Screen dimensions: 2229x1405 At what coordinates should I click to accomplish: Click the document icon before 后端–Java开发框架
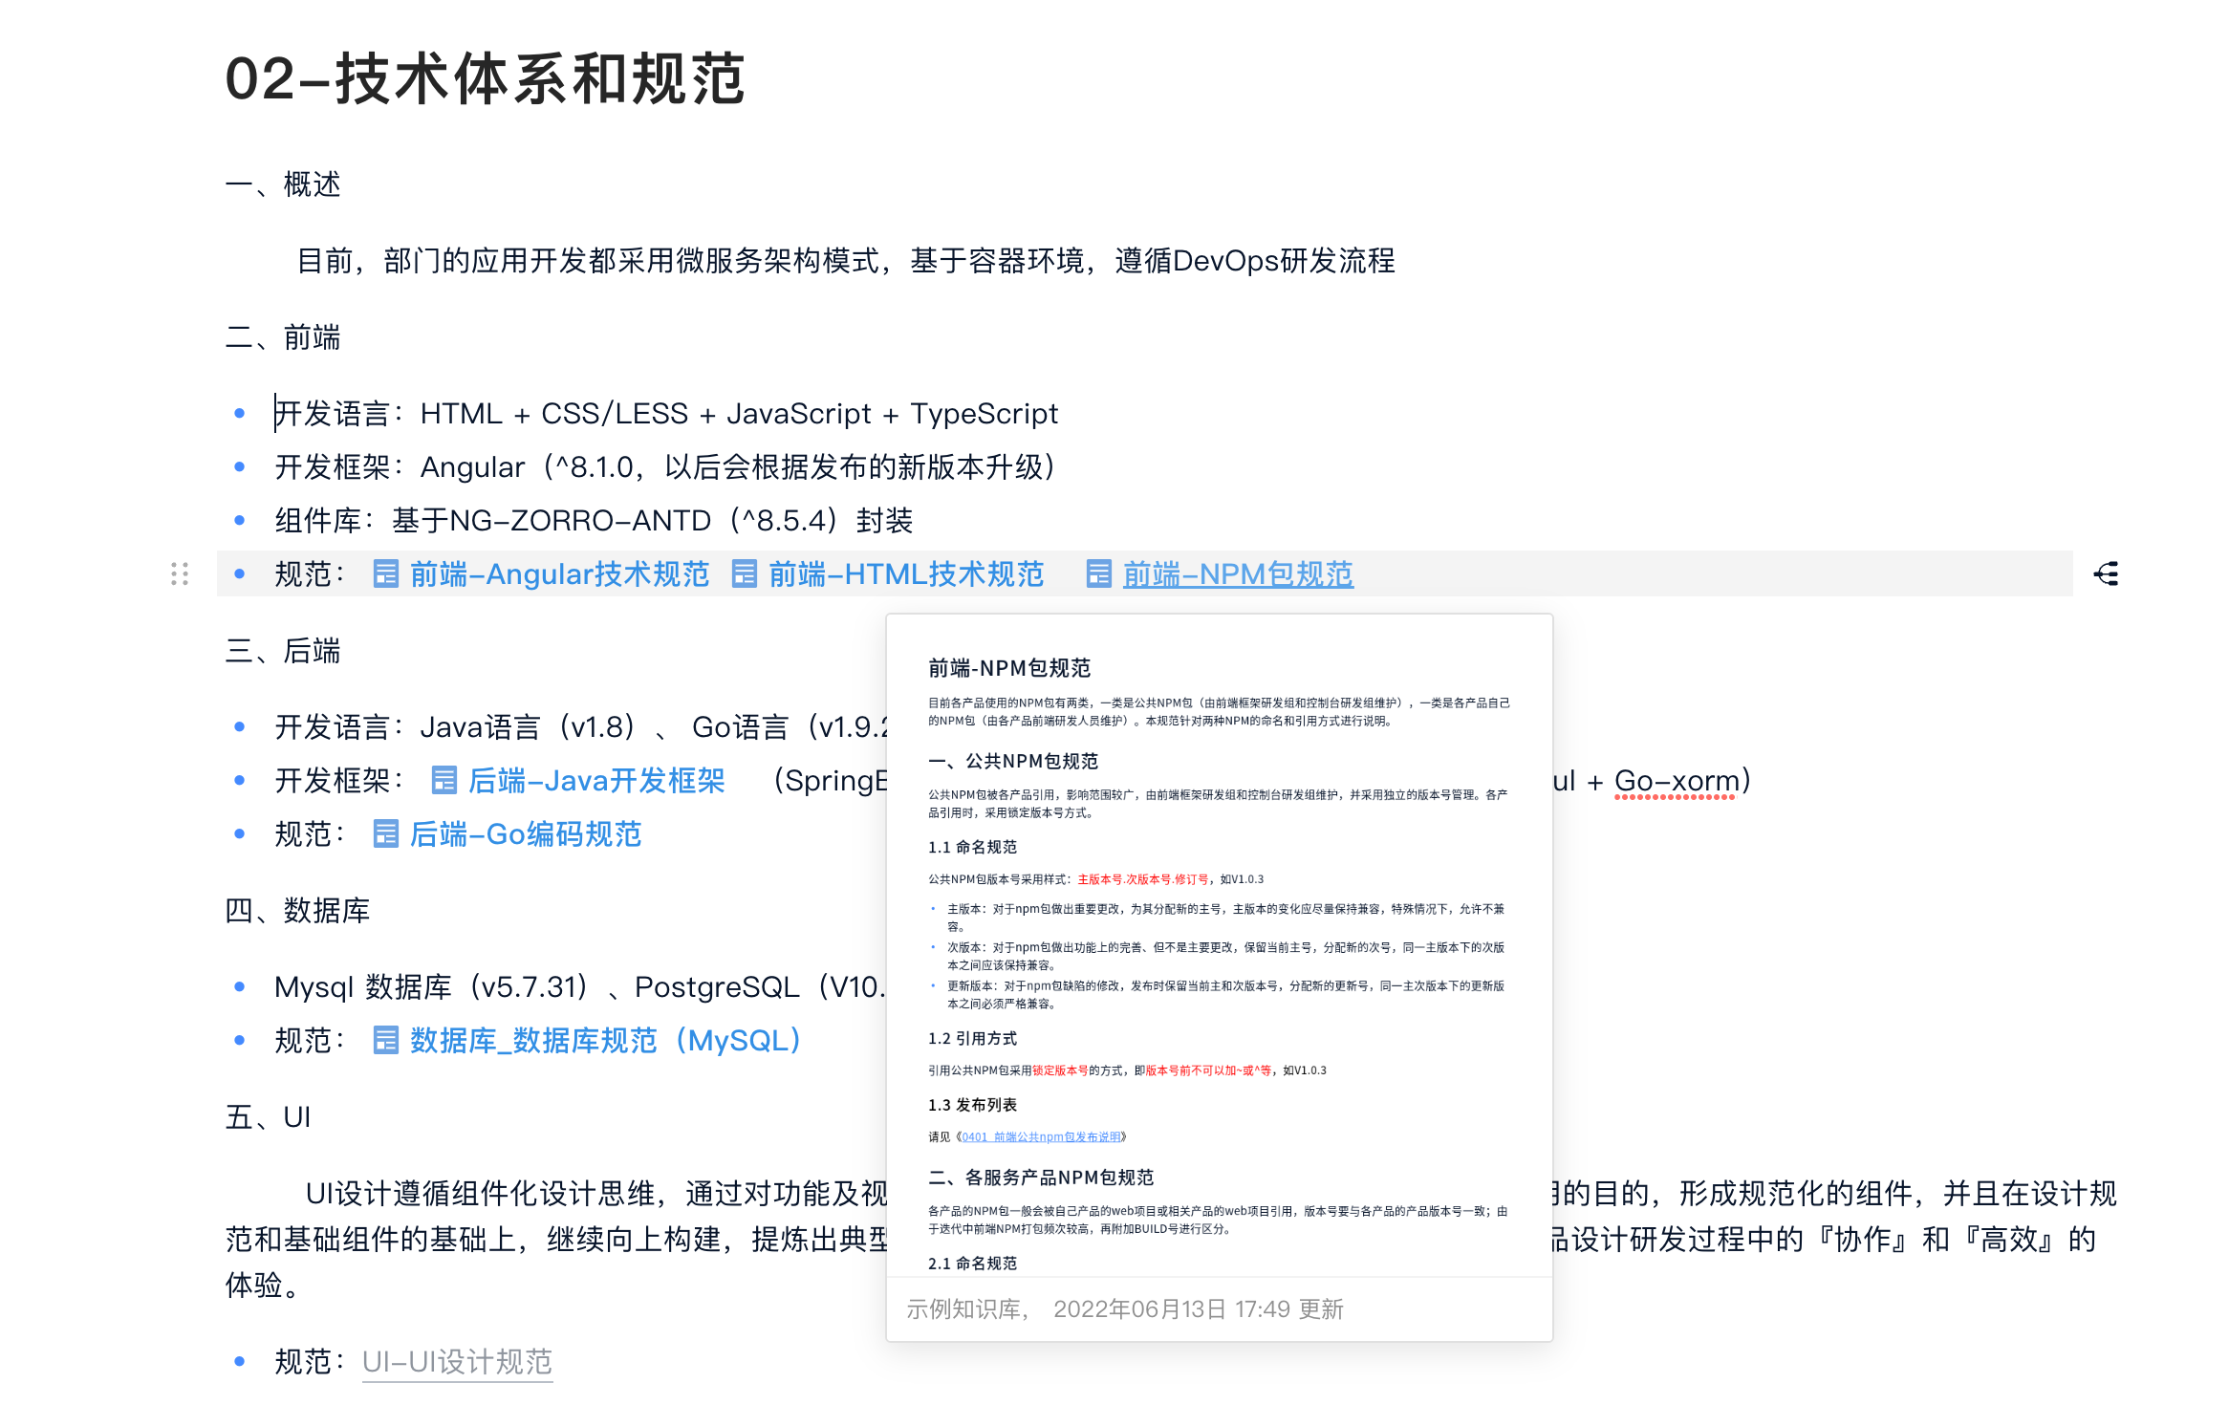tap(444, 780)
